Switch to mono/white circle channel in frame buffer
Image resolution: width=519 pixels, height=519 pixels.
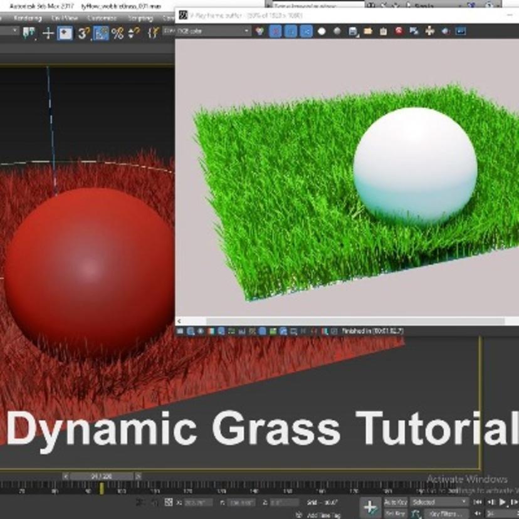(x=322, y=31)
